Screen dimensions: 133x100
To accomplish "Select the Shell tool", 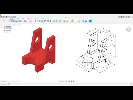I will (42, 21).
